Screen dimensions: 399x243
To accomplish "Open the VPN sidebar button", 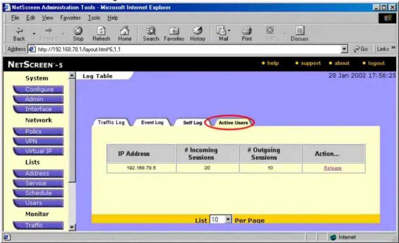I will pos(38,141).
